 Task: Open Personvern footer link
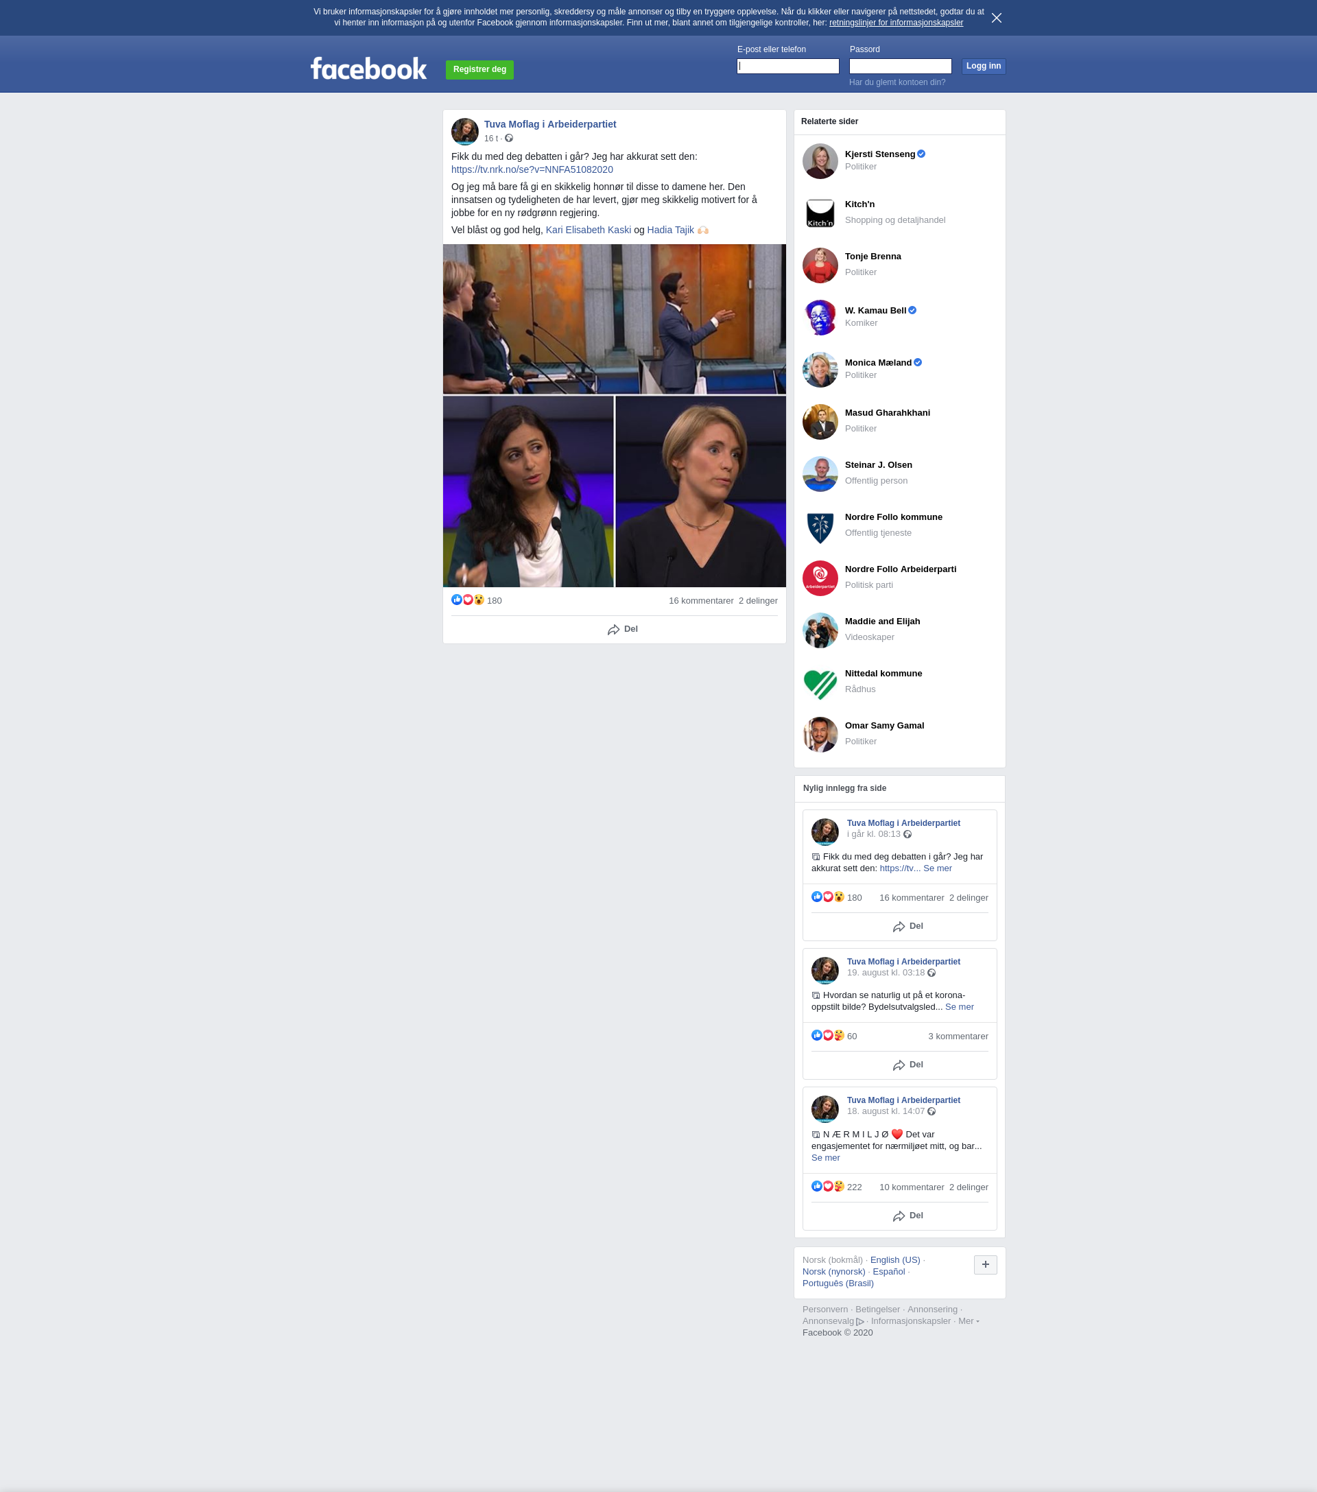click(x=825, y=1310)
